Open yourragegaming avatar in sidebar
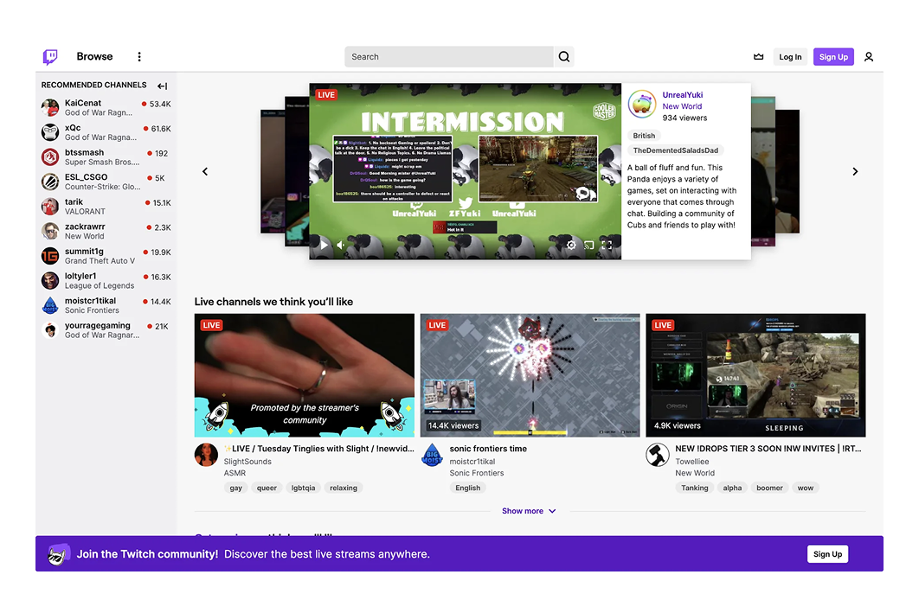The height and width of the screenshot is (613, 919). point(50,329)
